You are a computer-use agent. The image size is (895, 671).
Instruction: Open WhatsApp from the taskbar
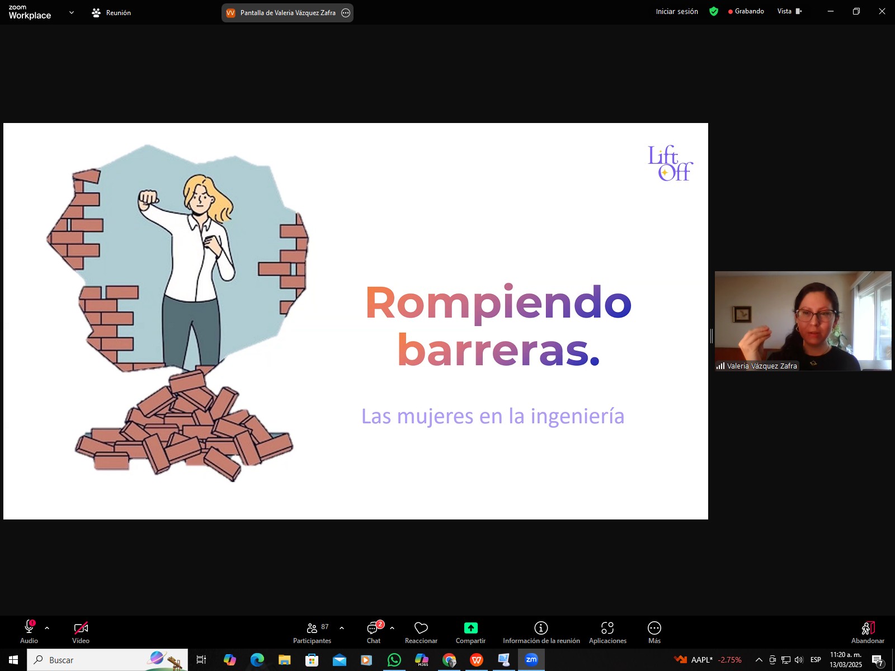[394, 660]
